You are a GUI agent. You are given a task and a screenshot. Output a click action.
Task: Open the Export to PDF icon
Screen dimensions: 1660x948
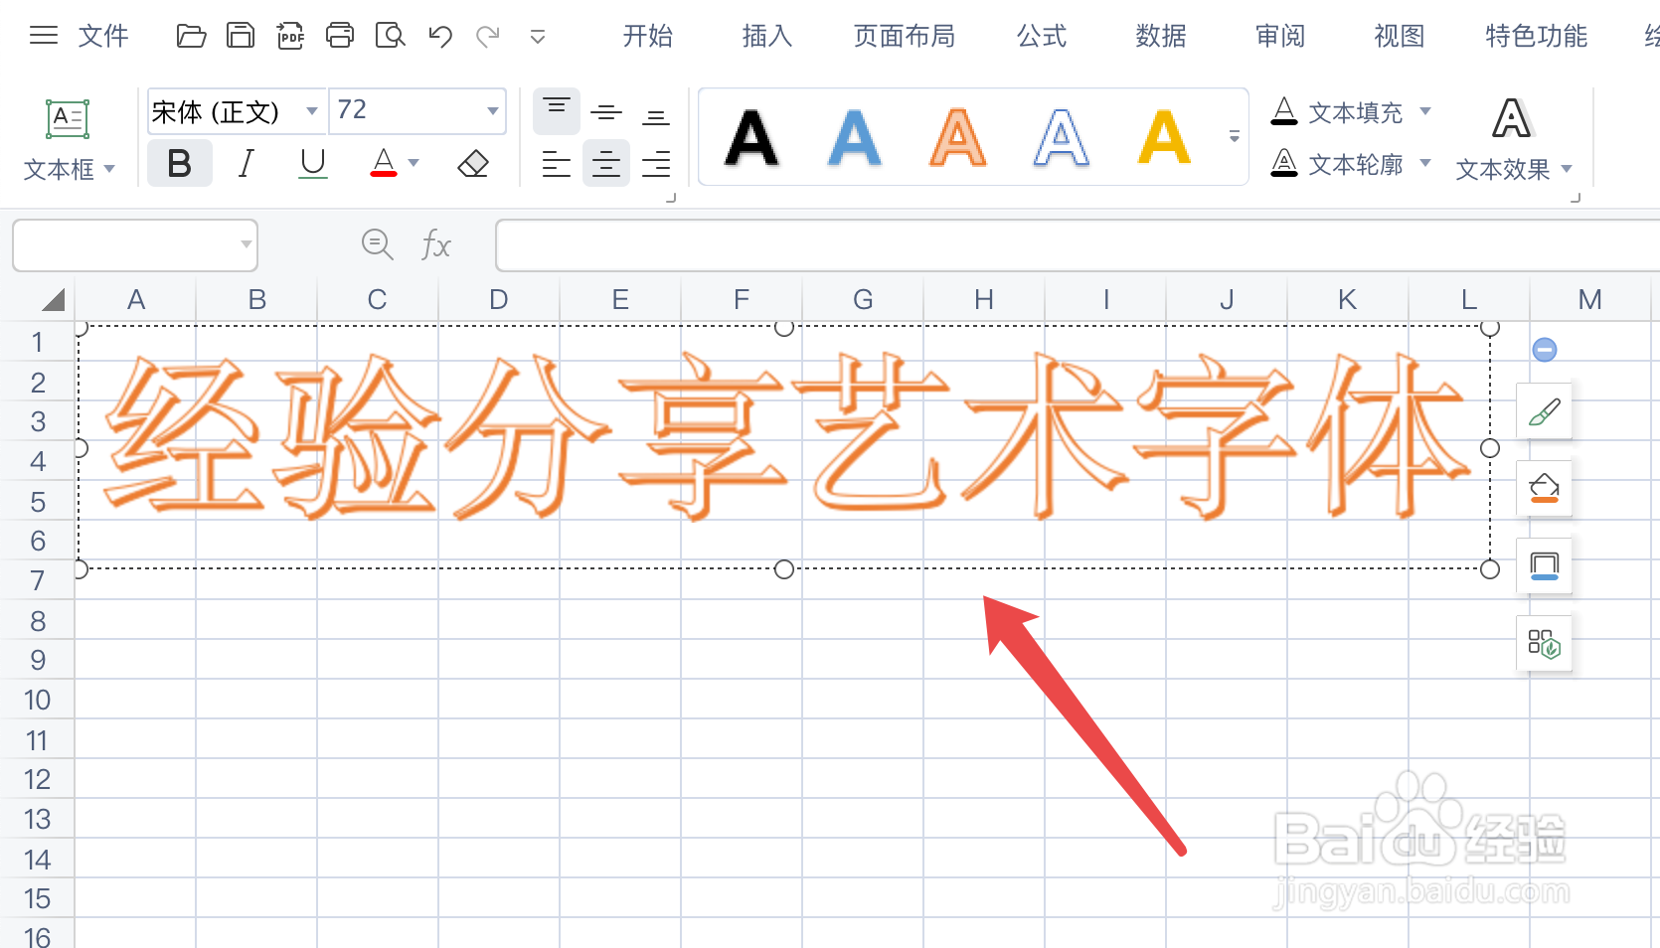[290, 35]
